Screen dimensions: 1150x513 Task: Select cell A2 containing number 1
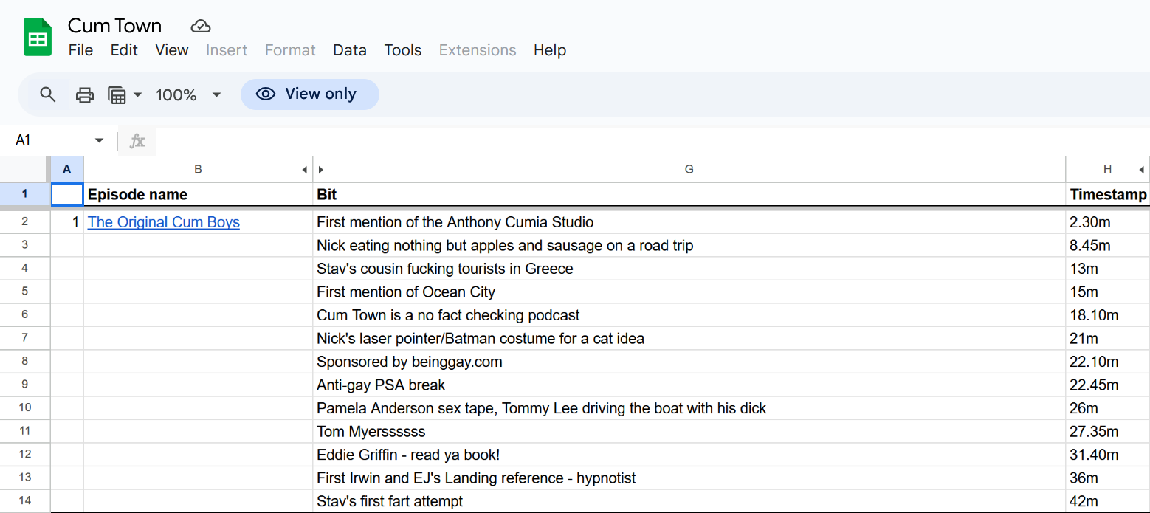pyautogui.click(x=67, y=222)
